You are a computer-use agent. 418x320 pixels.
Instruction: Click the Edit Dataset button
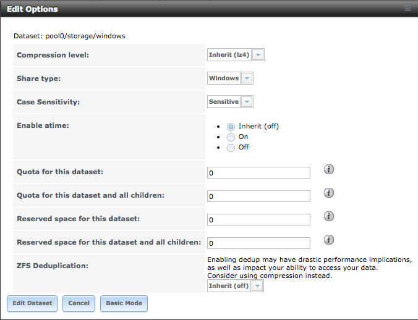click(32, 303)
